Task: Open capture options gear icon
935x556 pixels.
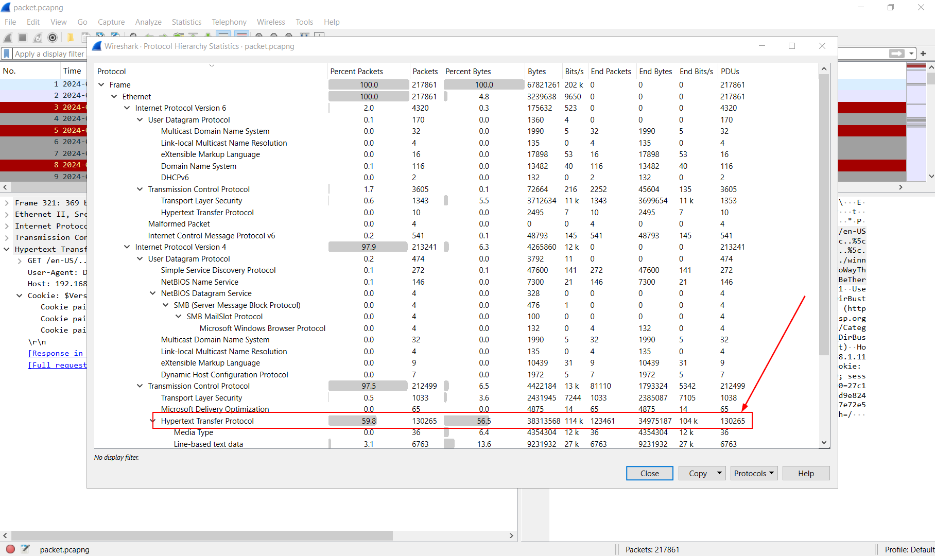Action: pos(53,38)
